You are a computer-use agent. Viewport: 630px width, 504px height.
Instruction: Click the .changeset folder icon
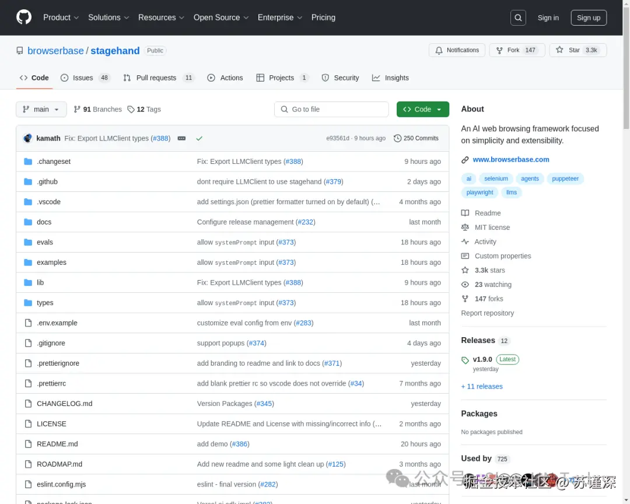click(28, 162)
